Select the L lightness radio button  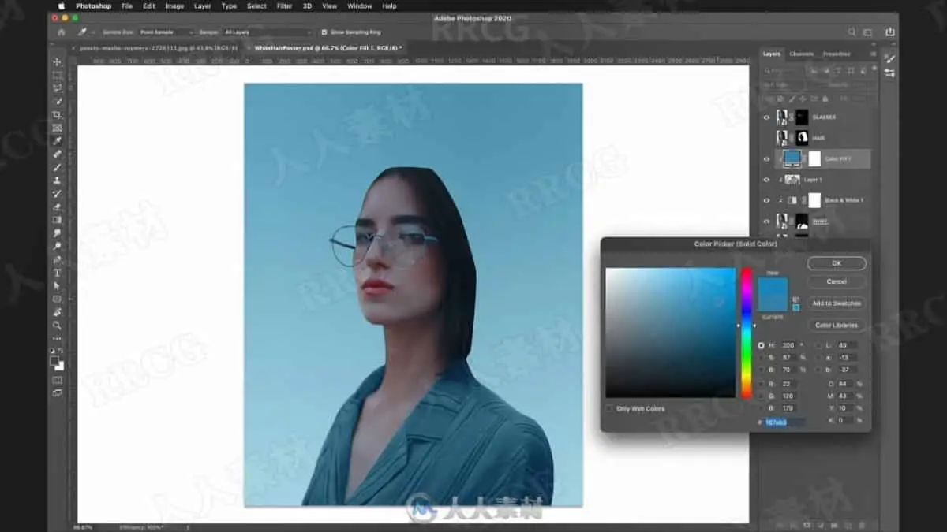point(818,345)
